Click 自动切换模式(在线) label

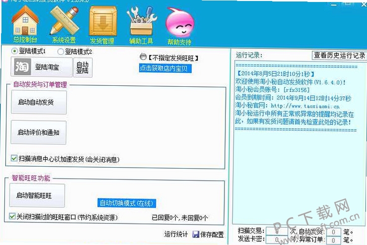127,203
